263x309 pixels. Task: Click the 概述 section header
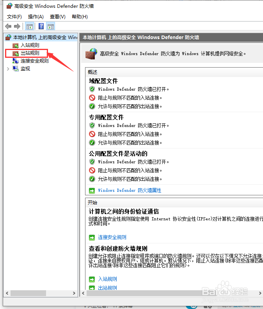pyautogui.click(x=92, y=72)
